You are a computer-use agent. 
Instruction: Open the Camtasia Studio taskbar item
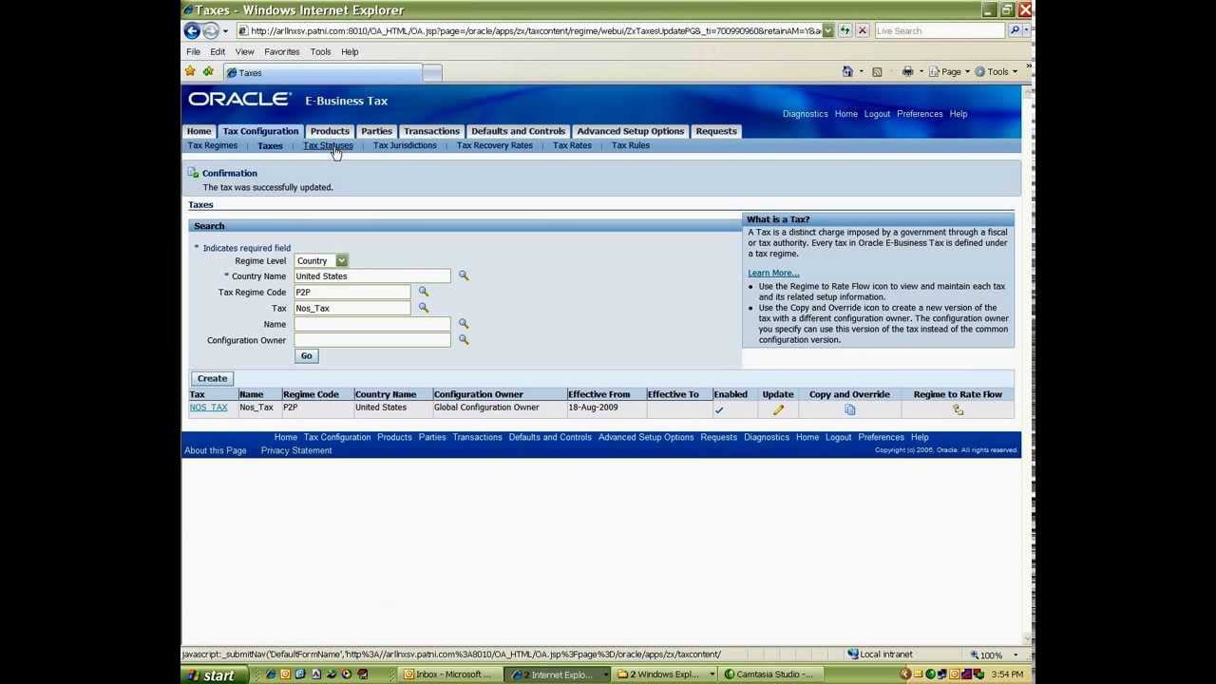click(x=769, y=674)
